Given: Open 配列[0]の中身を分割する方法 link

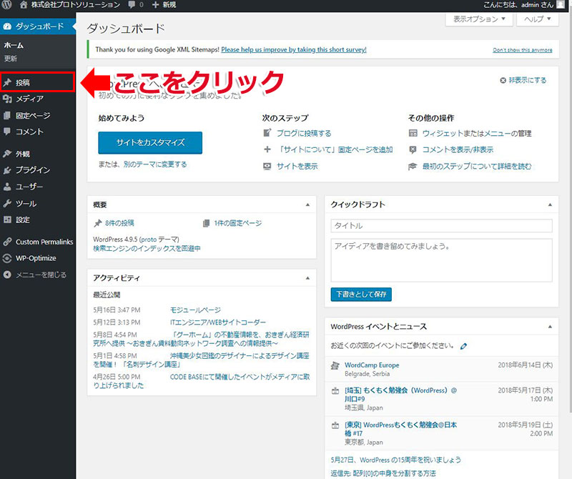Looking at the screenshot, I should click(x=383, y=473).
